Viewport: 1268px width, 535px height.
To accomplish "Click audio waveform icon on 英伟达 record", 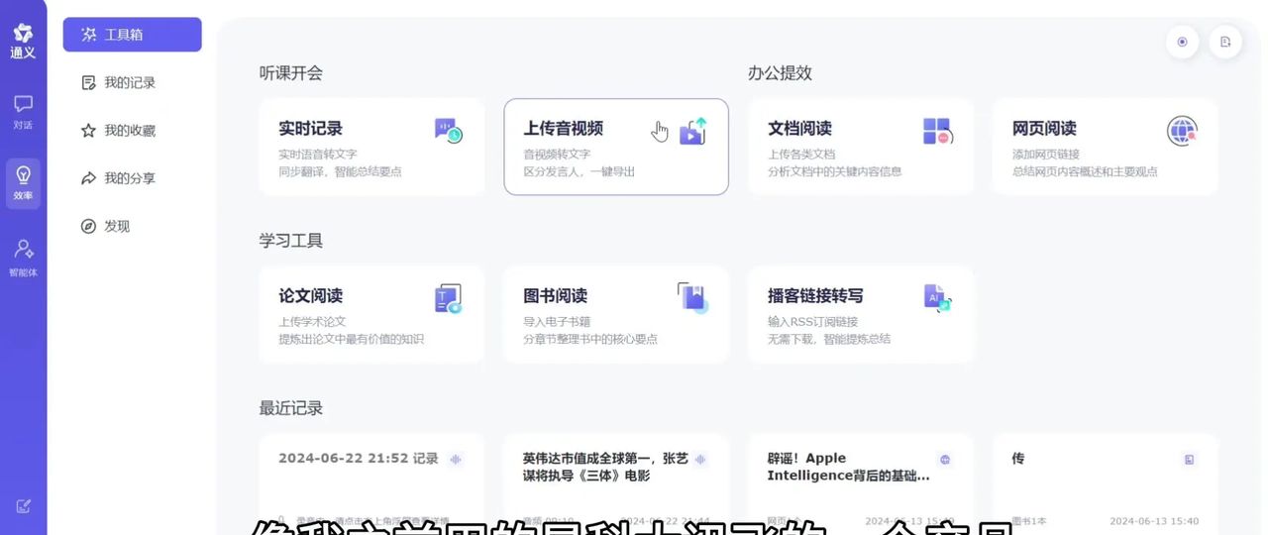I will click(x=700, y=459).
